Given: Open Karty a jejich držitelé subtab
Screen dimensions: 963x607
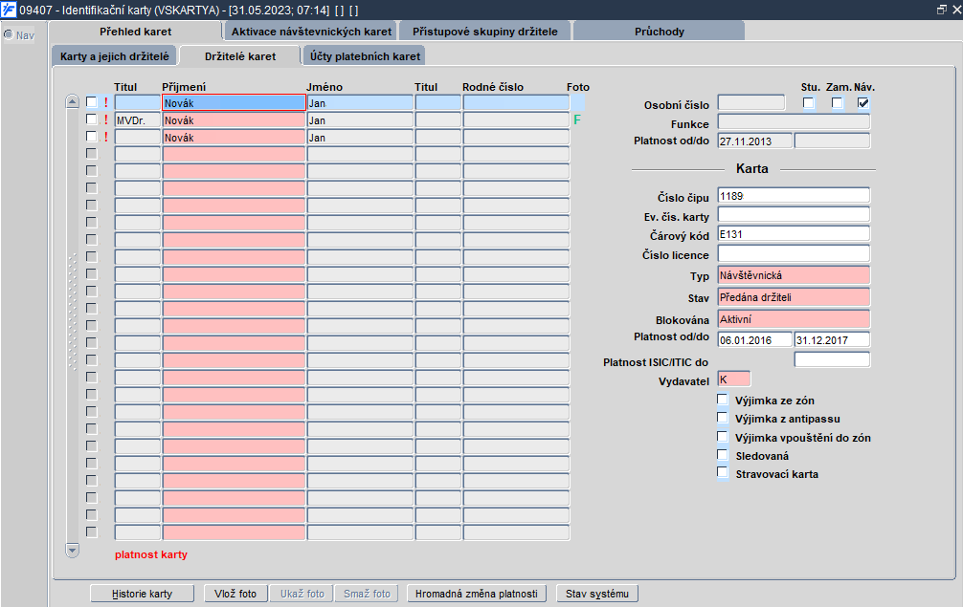Looking at the screenshot, I should point(115,55).
